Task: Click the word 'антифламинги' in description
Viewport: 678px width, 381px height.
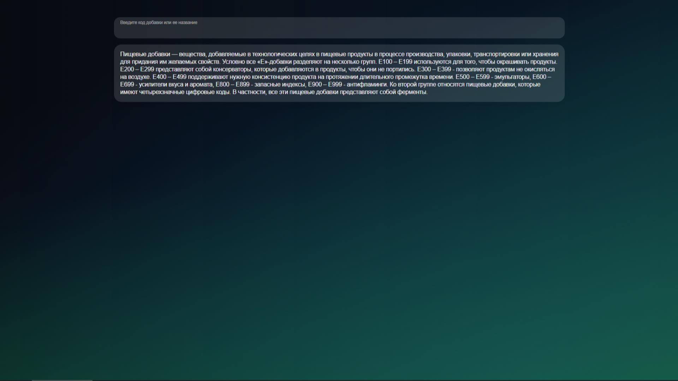Action: click(367, 85)
